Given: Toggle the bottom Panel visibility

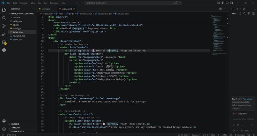Looking at the screenshot, I should [x=227, y=3].
